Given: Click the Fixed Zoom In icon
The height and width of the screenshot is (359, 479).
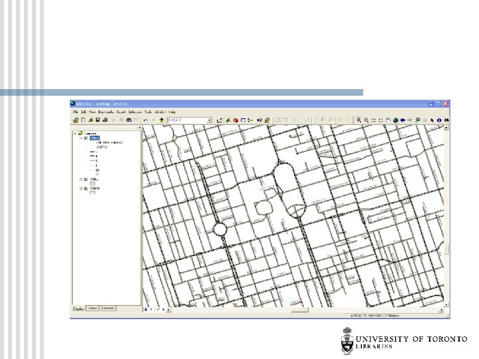Looking at the screenshot, I should [x=373, y=120].
